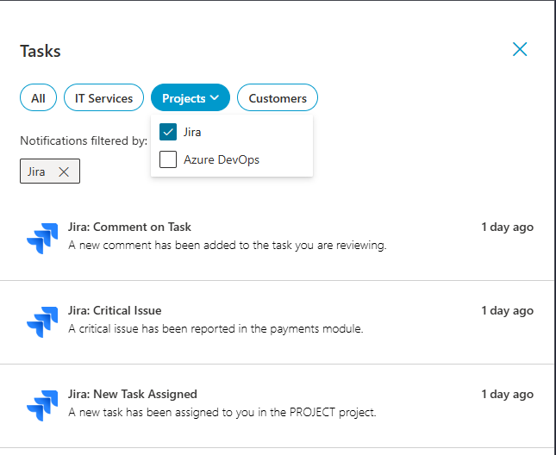Select the IT Services filter pill
This screenshot has width=556, height=455.
(x=103, y=97)
